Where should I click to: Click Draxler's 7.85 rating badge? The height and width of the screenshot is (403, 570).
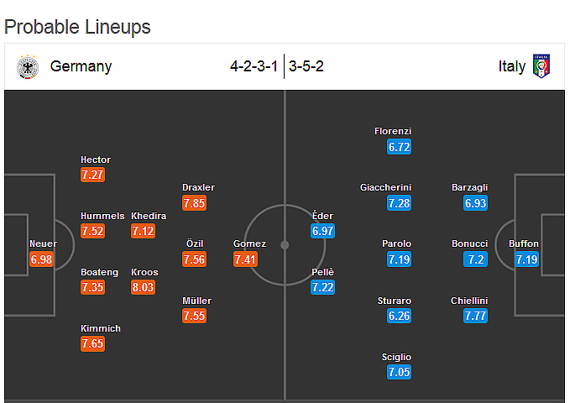(194, 203)
